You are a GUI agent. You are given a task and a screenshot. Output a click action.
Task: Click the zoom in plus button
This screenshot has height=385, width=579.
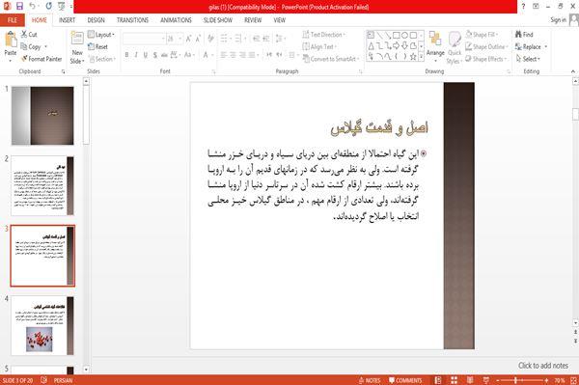(x=546, y=380)
